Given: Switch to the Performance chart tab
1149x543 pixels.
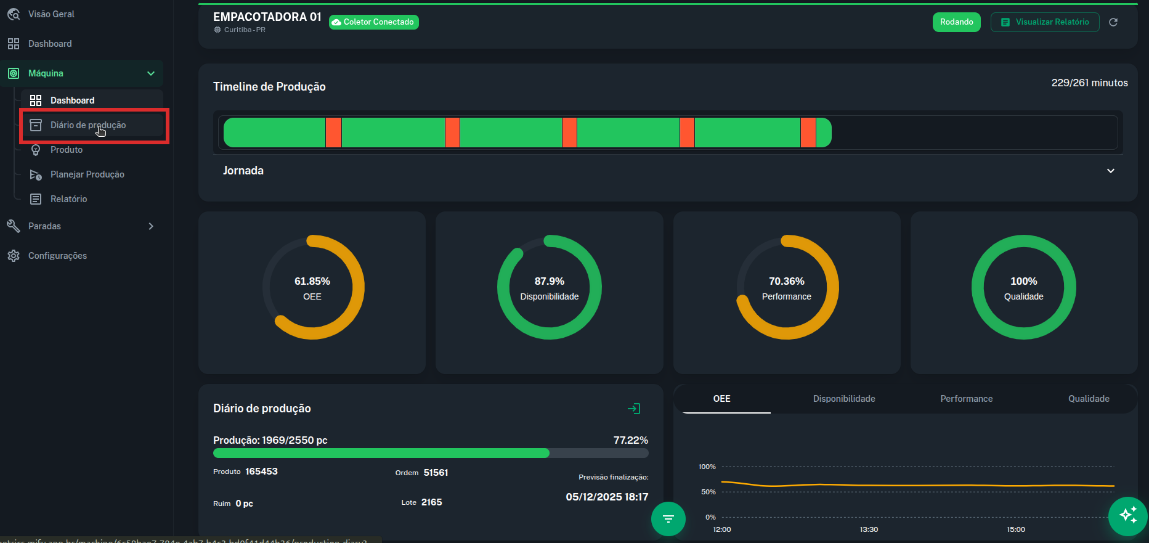Looking at the screenshot, I should pos(966,399).
